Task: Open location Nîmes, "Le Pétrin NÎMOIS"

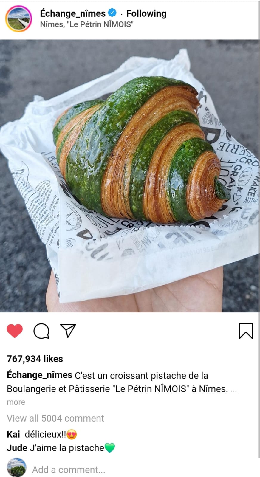Action: [86, 24]
